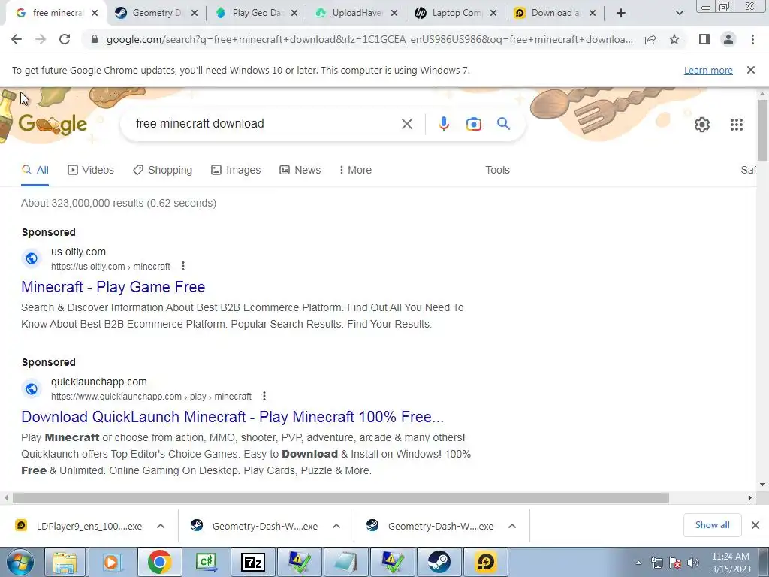Start voice search with microphone icon
The width and height of the screenshot is (769, 577).
tap(443, 124)
